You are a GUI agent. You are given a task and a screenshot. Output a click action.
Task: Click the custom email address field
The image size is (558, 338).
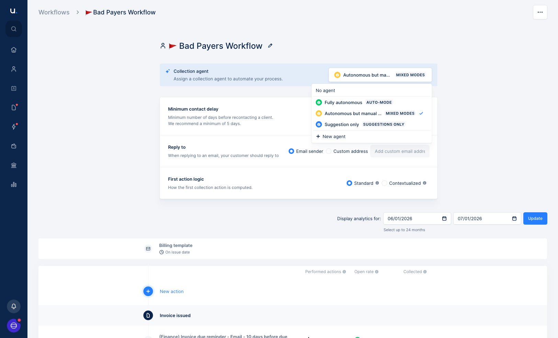point(400,151)
